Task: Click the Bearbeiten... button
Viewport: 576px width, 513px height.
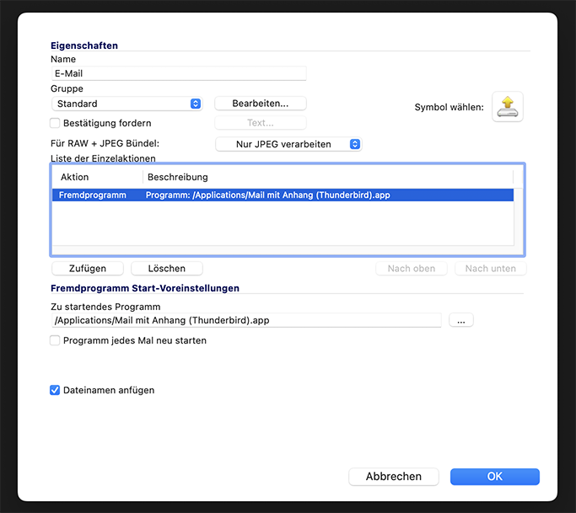Action: coord(261,104)
